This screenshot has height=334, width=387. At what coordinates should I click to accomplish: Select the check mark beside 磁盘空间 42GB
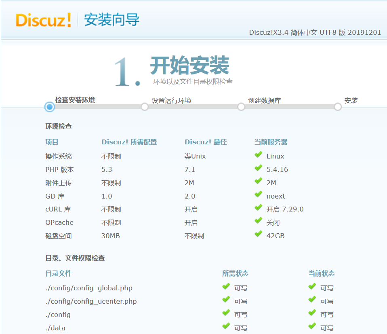[x=258, y=235]
